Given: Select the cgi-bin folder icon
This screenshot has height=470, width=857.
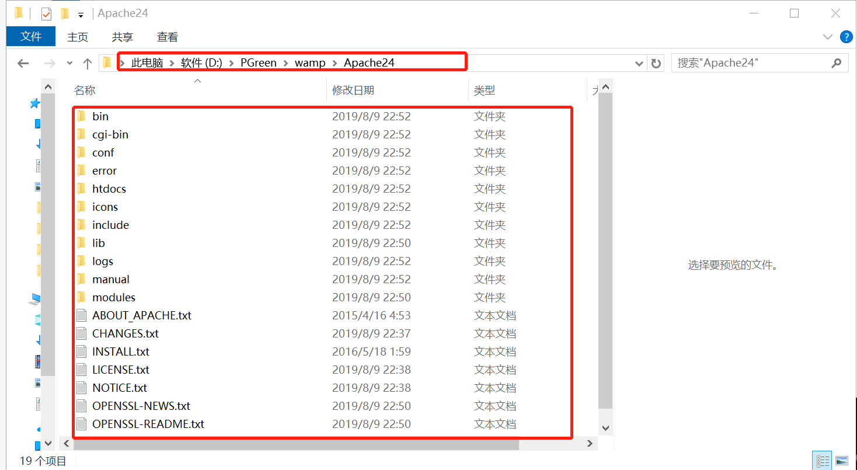Looking at the screenshot, I should coord(82,134).
